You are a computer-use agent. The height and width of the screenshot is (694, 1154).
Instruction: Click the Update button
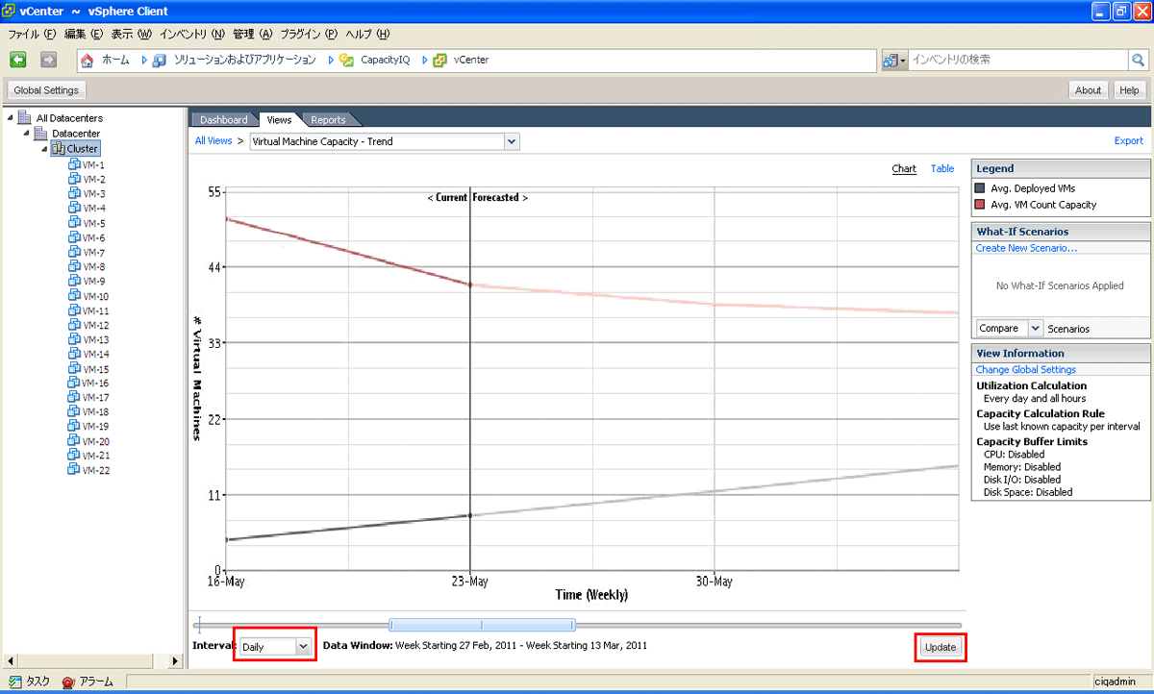coord(940,647)
